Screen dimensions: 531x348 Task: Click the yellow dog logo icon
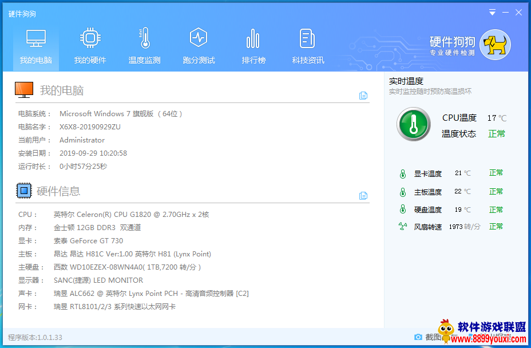495,45
